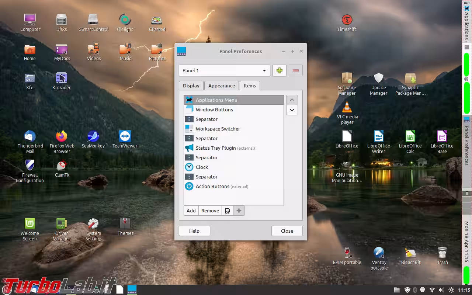Switch to the Display tab
This screenshot has width=472, height=295.
(x=191, y=86)
